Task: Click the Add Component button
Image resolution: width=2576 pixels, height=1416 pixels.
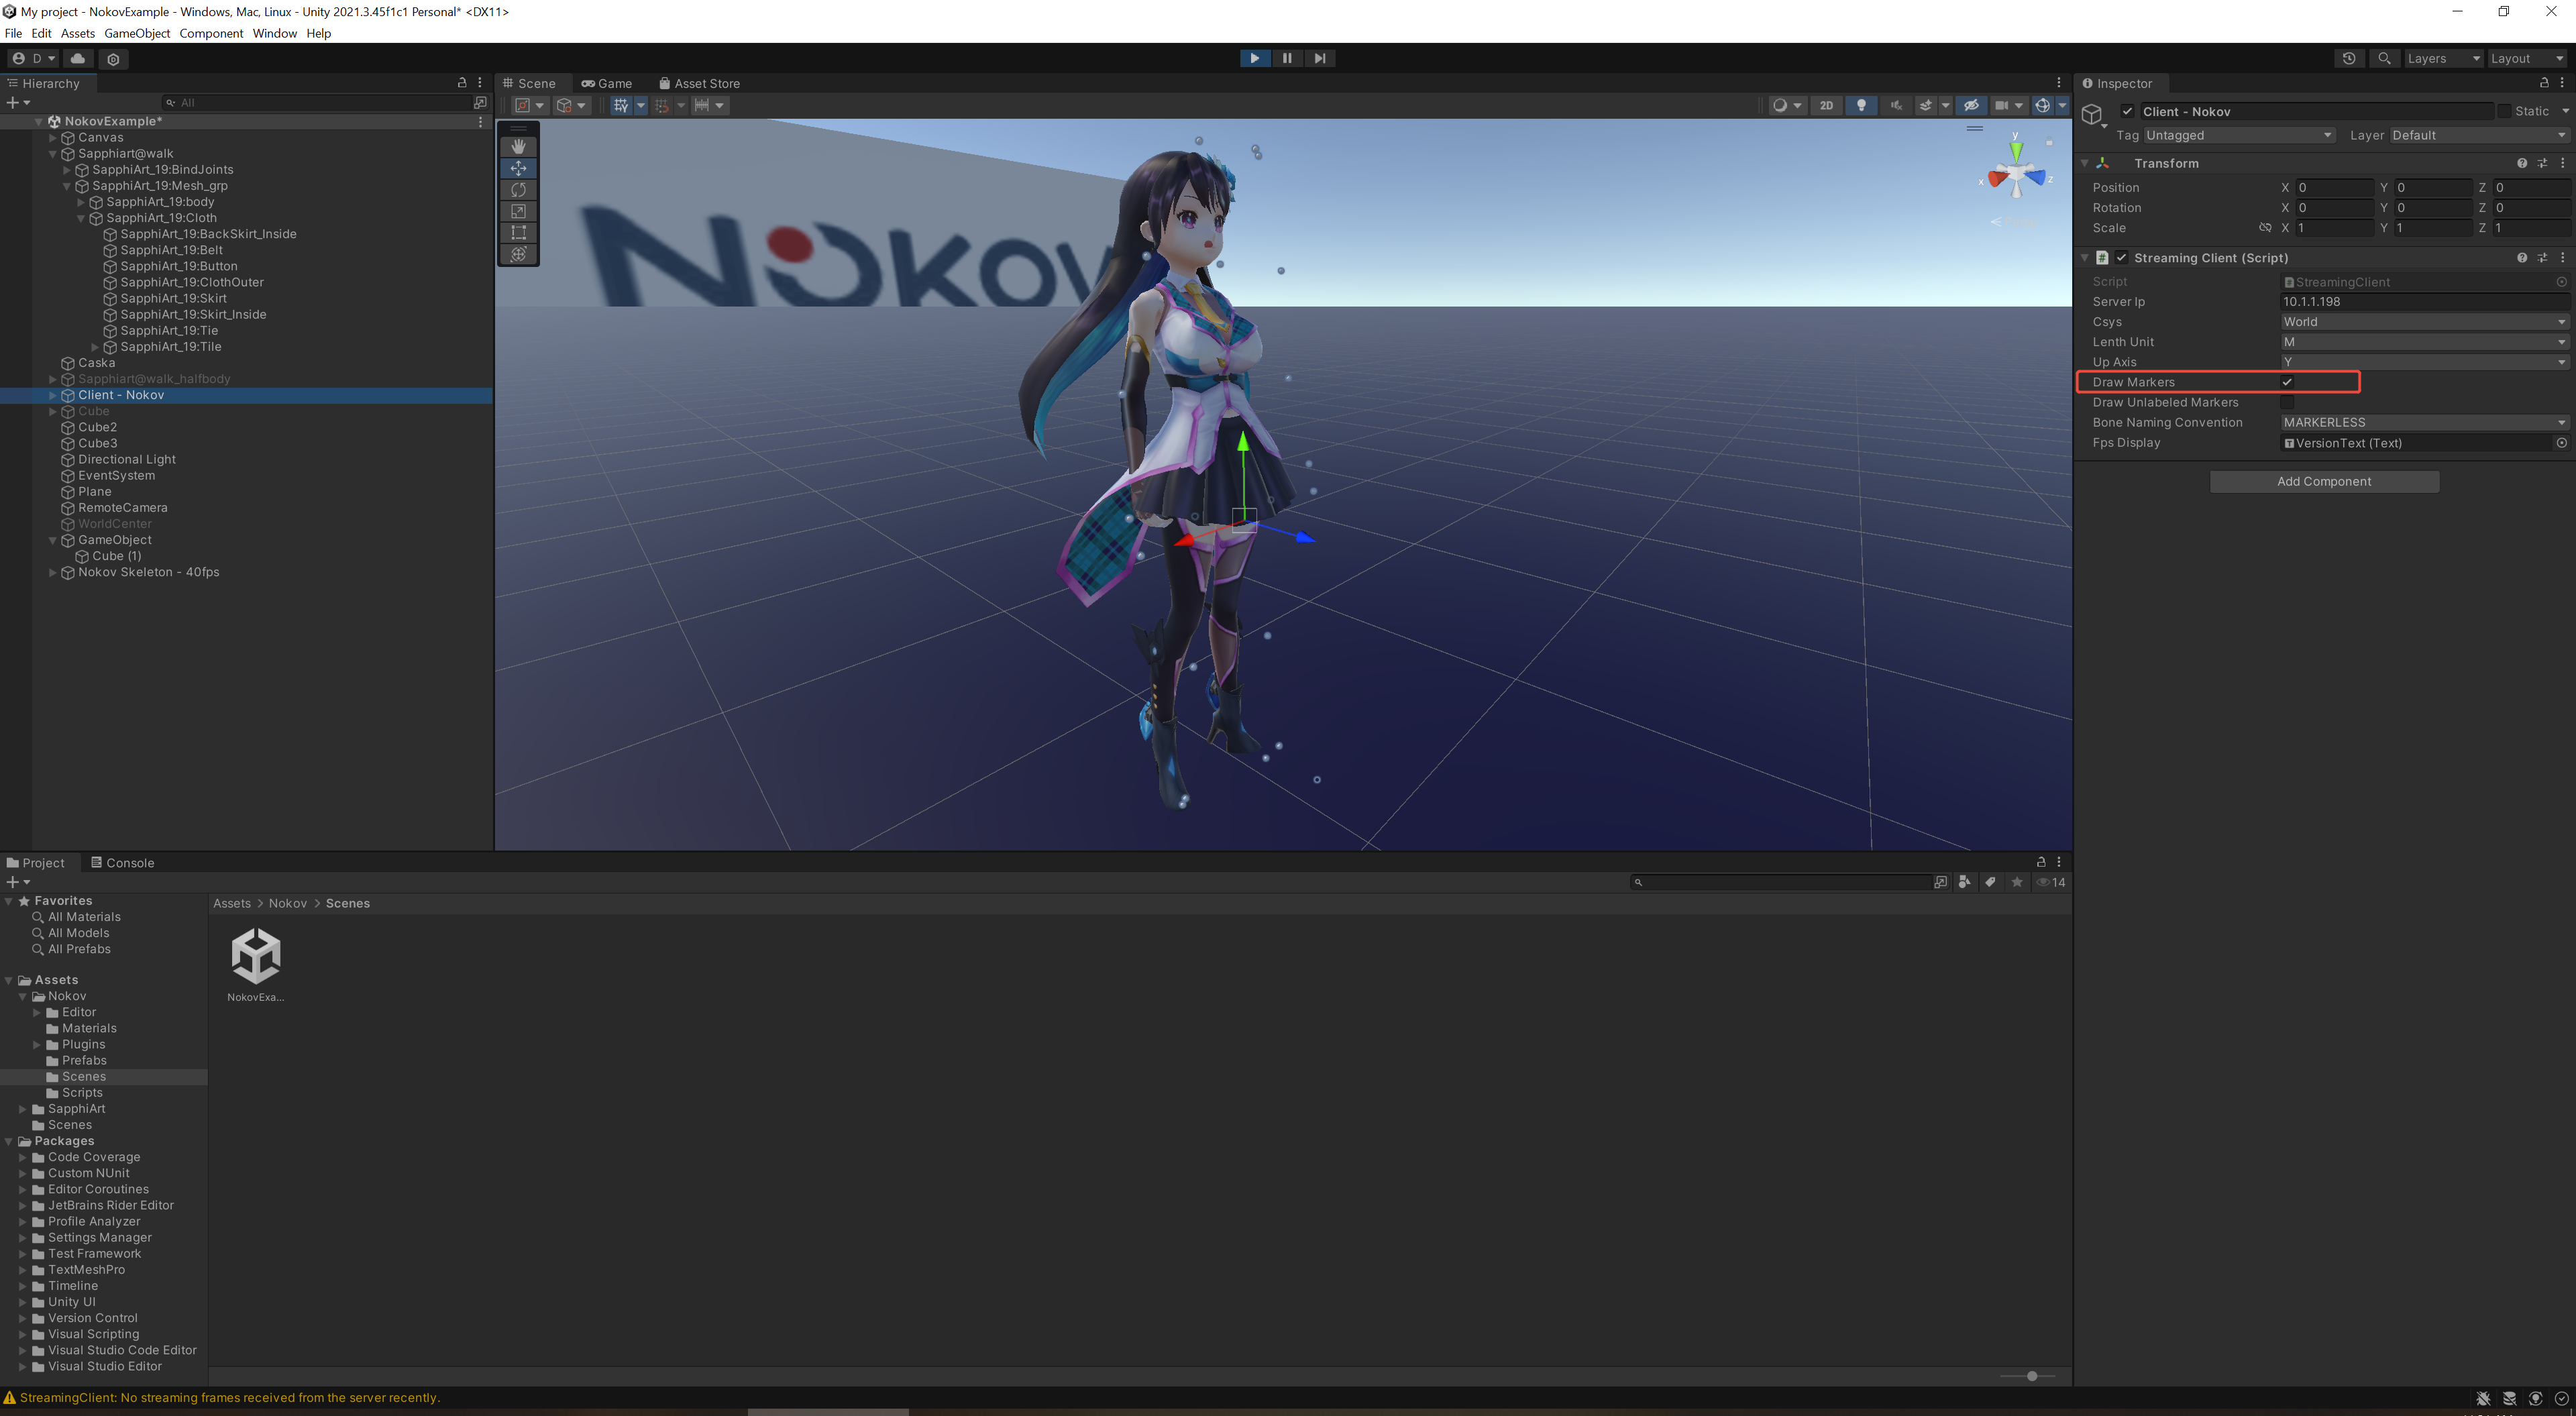Action: 2324,482
